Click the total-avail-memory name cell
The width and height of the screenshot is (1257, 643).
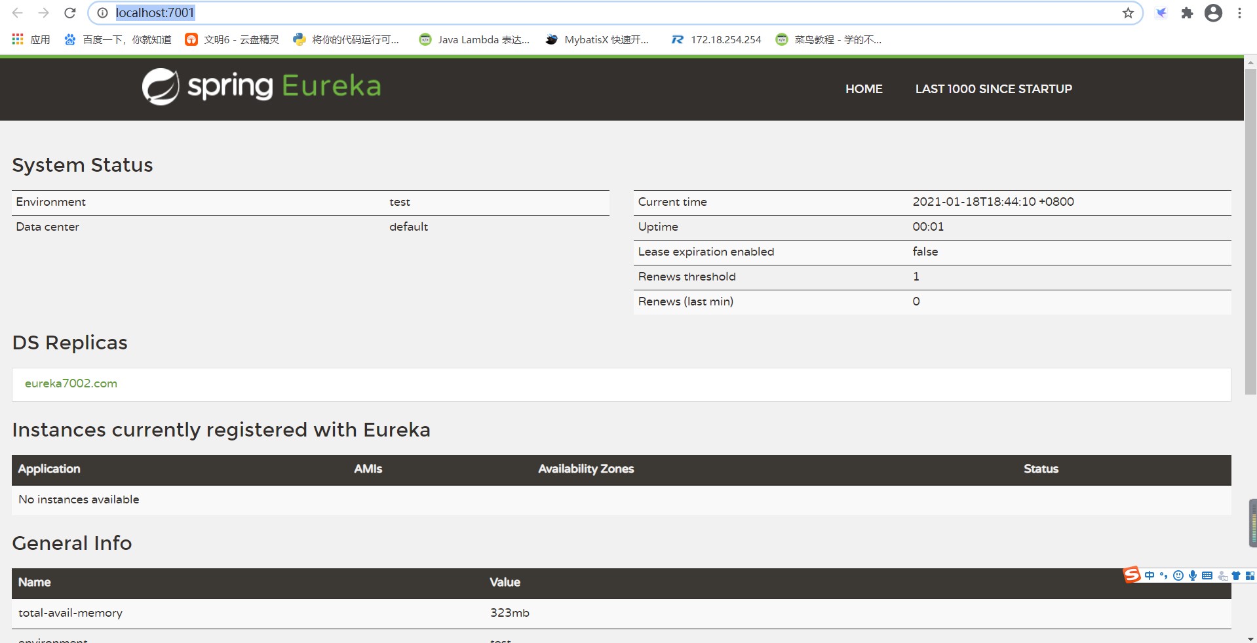tap(70, 613)
